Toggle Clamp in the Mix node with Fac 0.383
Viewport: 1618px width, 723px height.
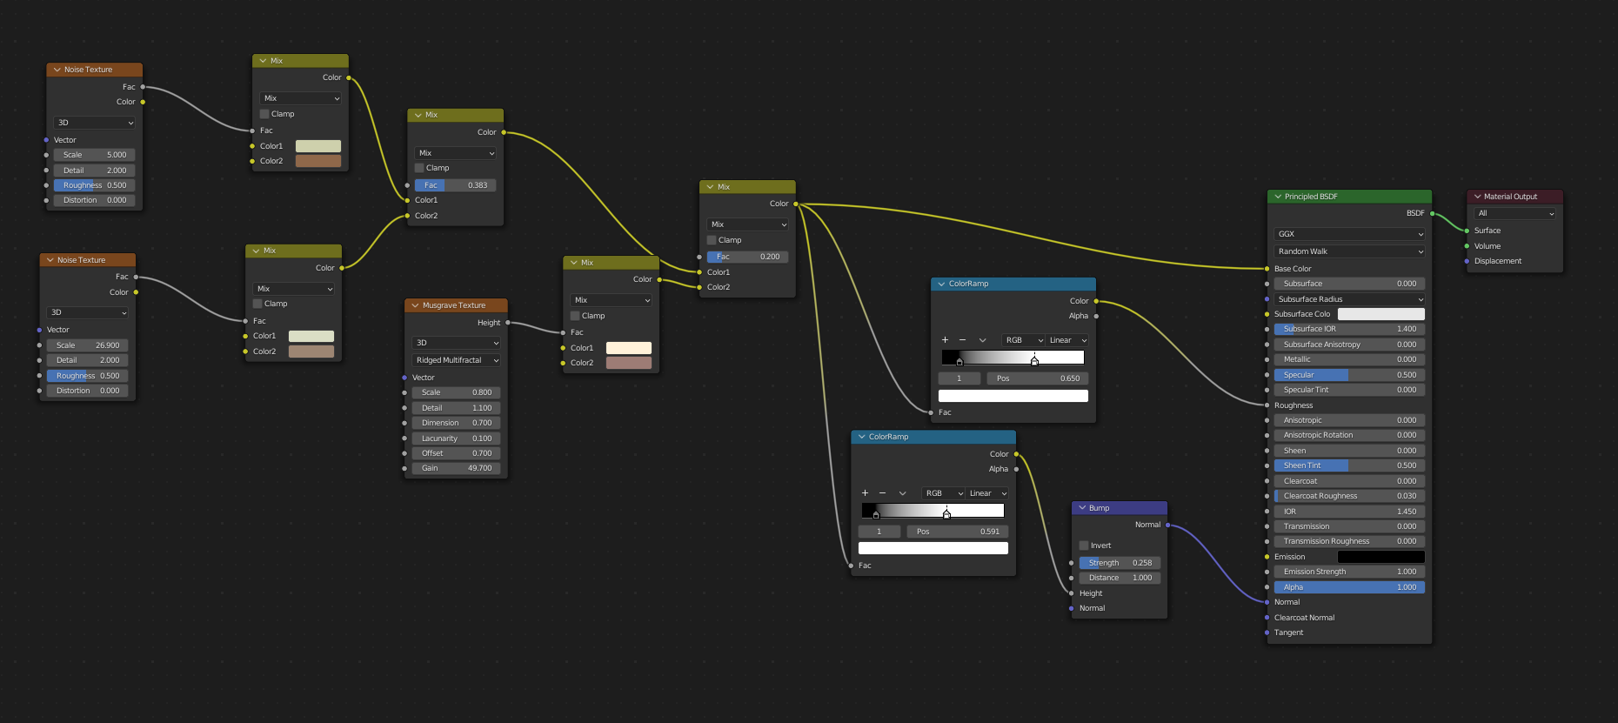click(x=419, y=168)
